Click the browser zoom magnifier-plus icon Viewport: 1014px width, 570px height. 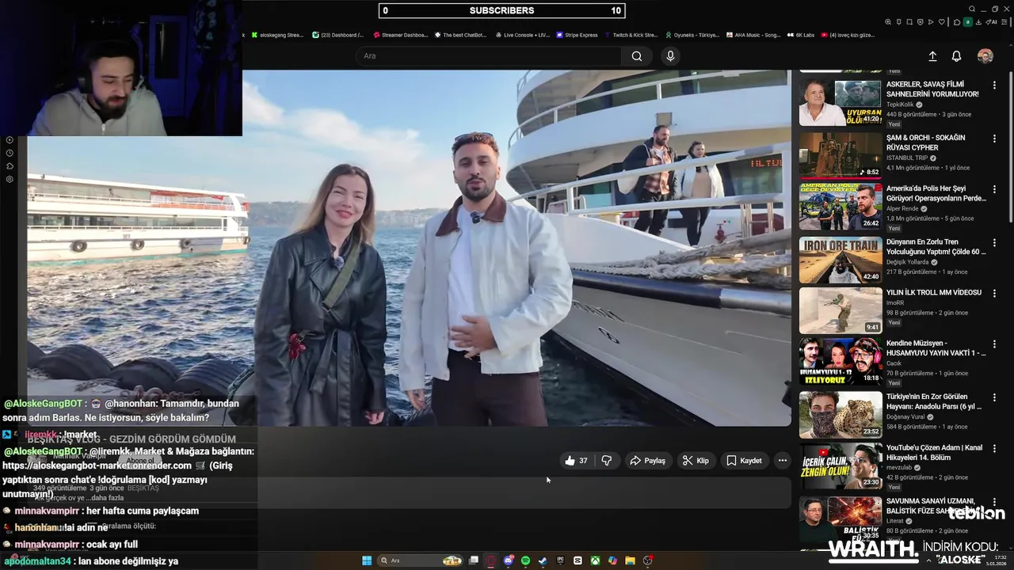888,22
